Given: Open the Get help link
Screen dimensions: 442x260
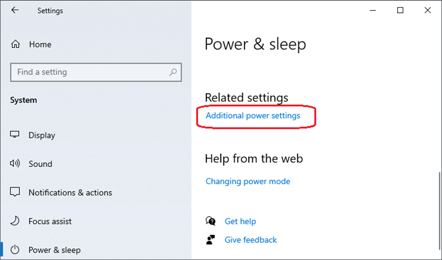Looking at the screenshot, I should click(x=240, y=221).
